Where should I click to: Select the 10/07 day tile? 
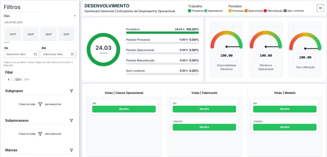click(x=66, y=34)
